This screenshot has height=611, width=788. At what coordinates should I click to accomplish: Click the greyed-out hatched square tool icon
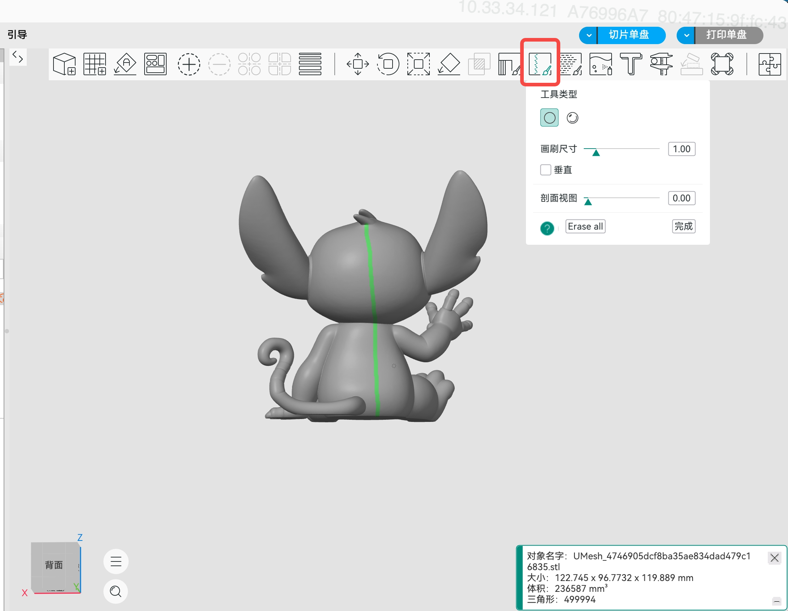click(x=479, y=64)
